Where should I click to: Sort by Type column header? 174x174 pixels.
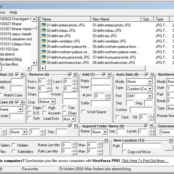(x=161, y=19)
